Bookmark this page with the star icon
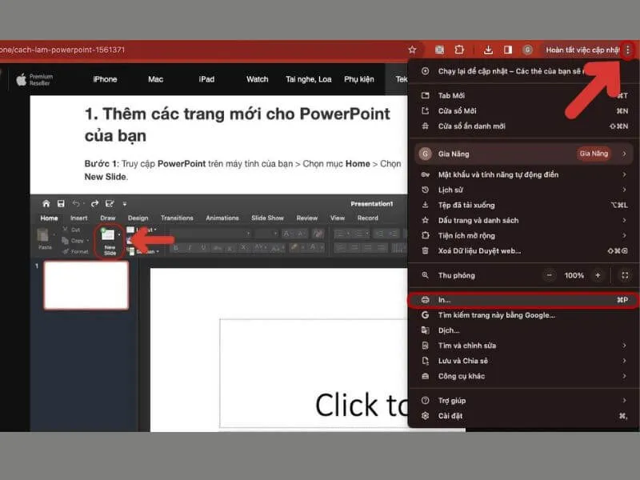This screenshot has height=480, width=640. [412, 50]
